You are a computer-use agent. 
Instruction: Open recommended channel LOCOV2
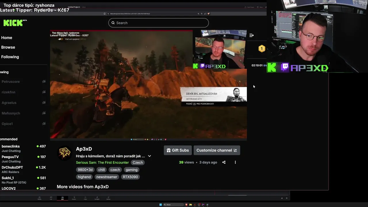click(x=24, y=188)
